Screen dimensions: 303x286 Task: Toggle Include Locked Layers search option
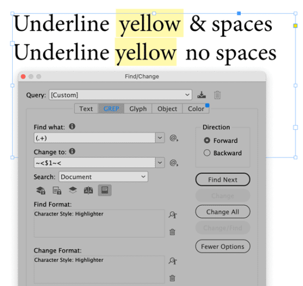click(41, 190)
